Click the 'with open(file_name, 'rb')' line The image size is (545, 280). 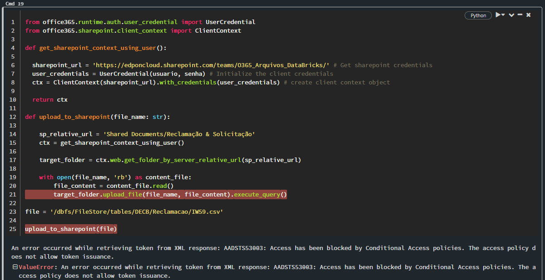click(115, 177)
